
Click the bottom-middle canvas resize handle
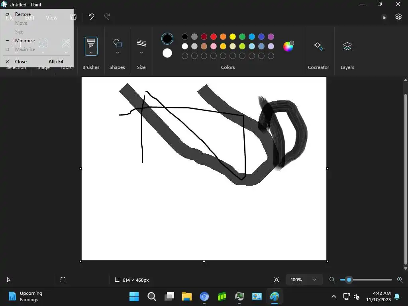(x=204, y=261)
